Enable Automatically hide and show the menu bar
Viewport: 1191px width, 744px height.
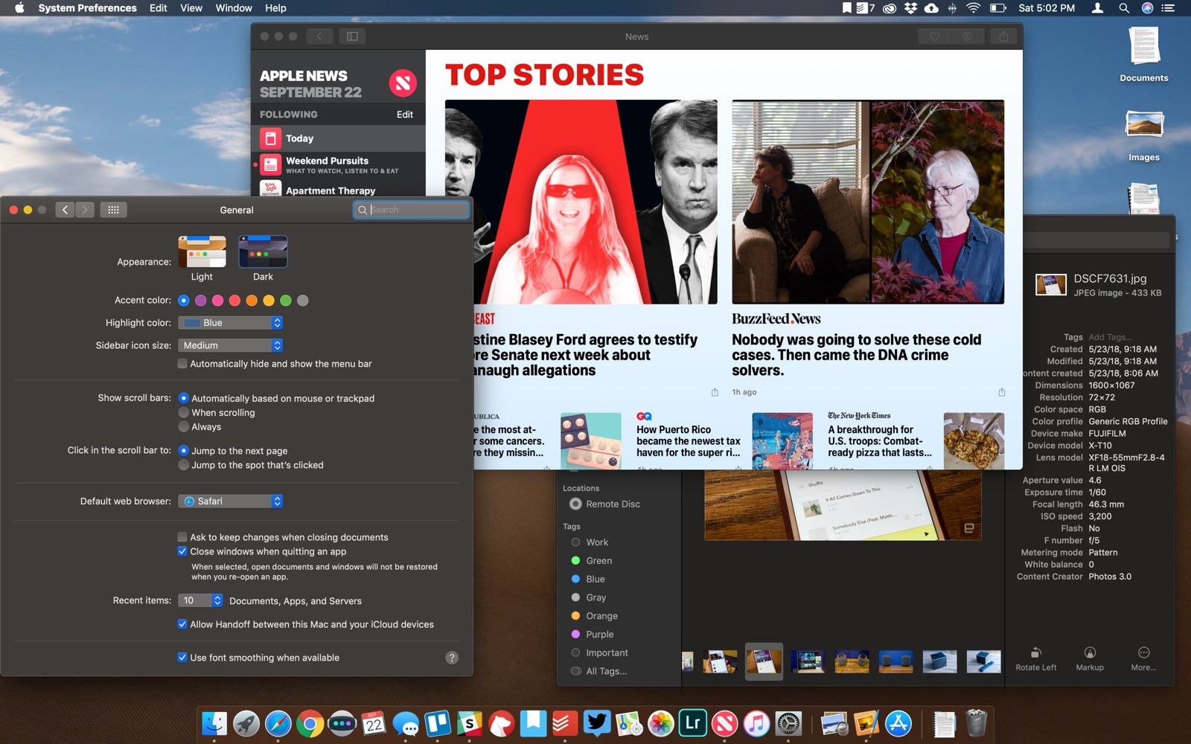tap(182, 364)
